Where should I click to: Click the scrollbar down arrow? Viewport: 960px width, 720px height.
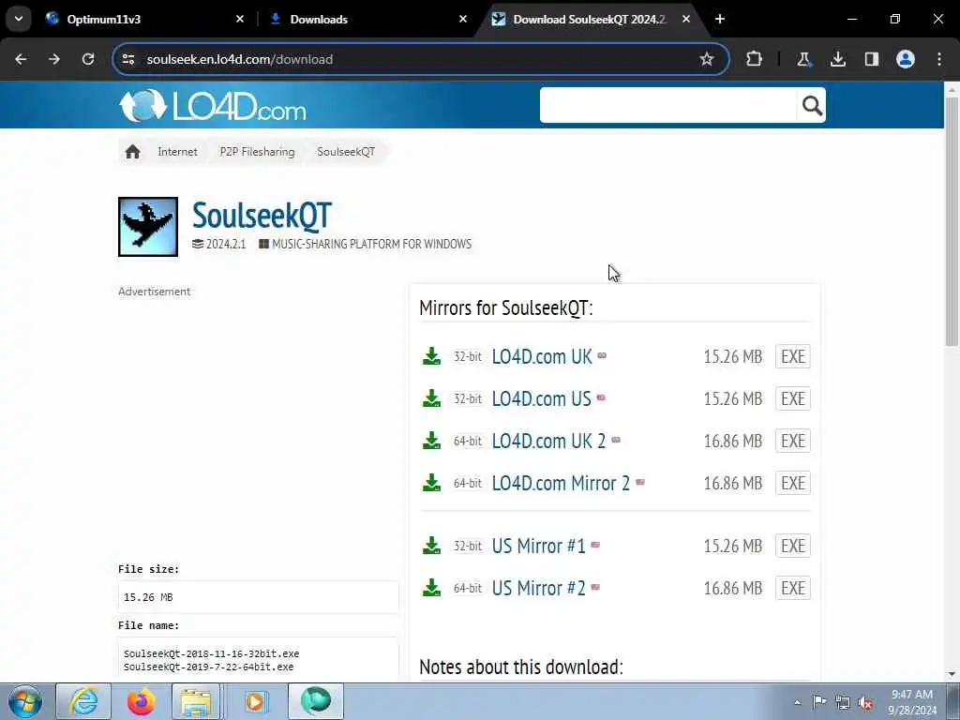point(952,674)
